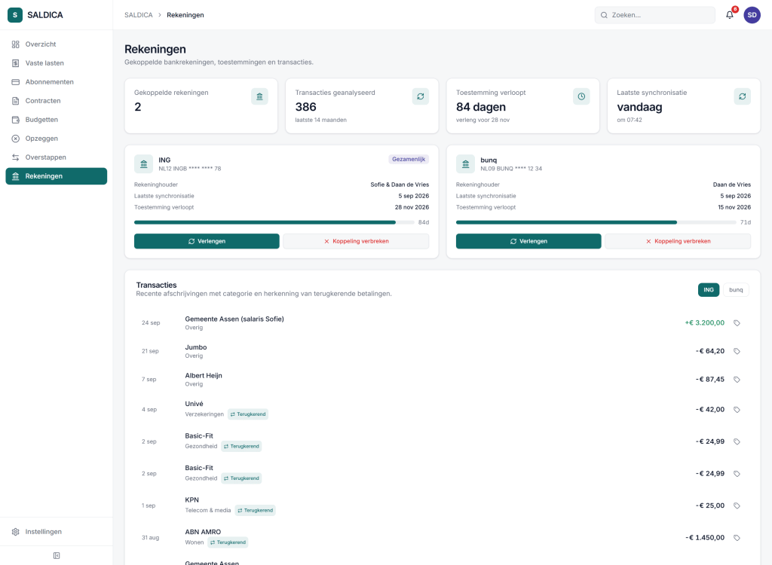Click the tag icon for Univé
This screenshot has width=772, height=565.
737,410
